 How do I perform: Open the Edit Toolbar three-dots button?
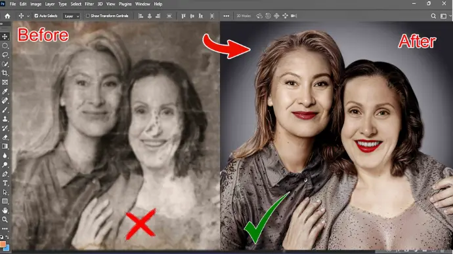coord(5,228)
